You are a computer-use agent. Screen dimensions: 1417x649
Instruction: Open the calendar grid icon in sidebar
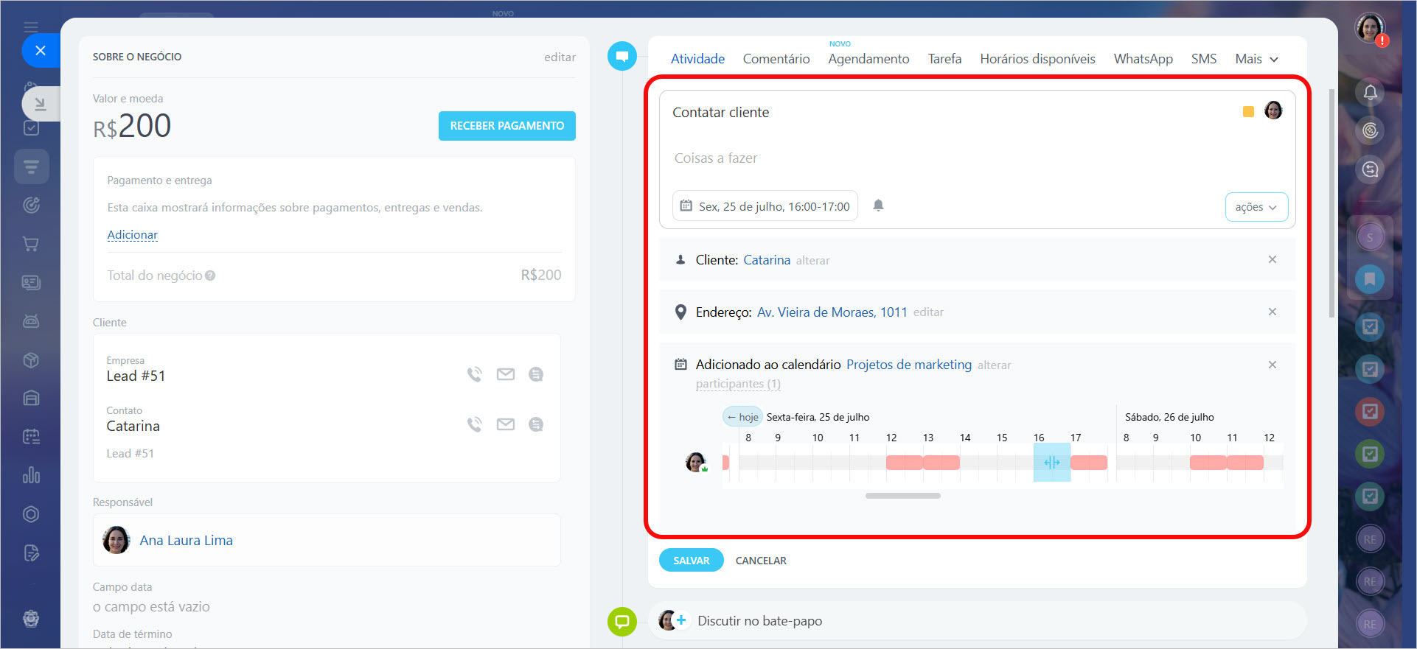click(31, 436)
